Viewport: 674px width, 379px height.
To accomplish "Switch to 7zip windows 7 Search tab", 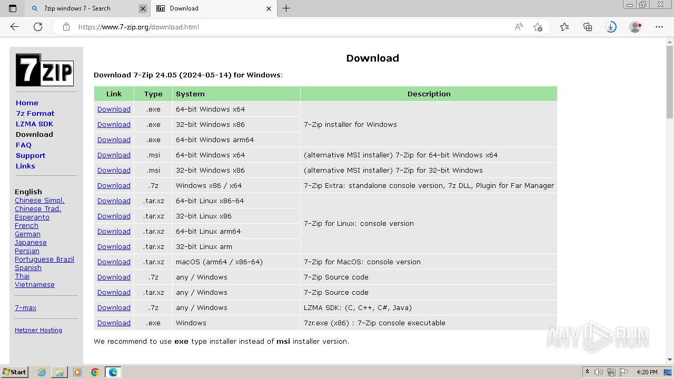I will coord(87,8).
